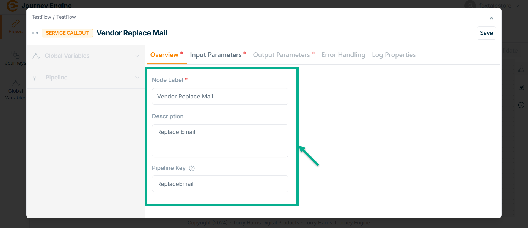Image resolution: width=528 pixels, height=228 pixels.
Task: Switch to the Output Parameters tab
Action: pos(281,55)
